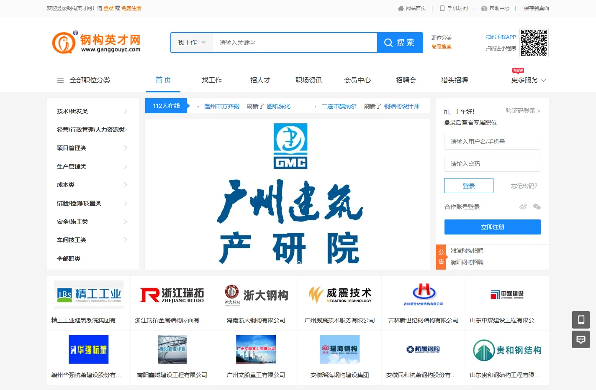Screen dimensions: 596x390
Task: Open the 衡阳钢构招聘 announcement
Action: (467, 262)
